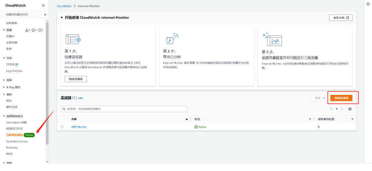This screenshot has width=372, height=171.
Task: Click the search magnifier icon
Action: (64, 109)
